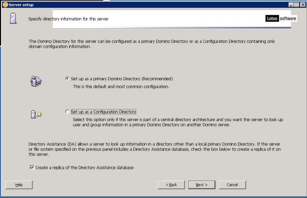Click the Server setup title bar icon
The width and height of the screenshot is (307, 198).
coord(5,4)
